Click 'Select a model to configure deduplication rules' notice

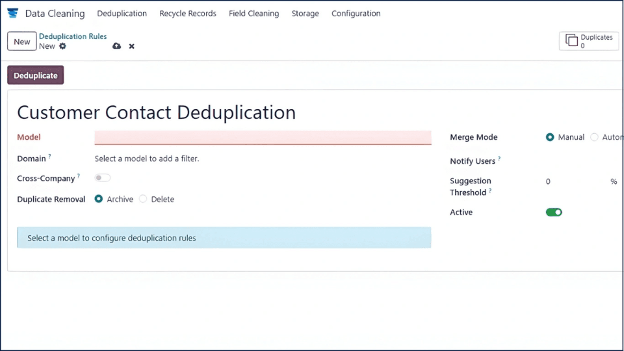pyautogui.click(x=224, y=238)
